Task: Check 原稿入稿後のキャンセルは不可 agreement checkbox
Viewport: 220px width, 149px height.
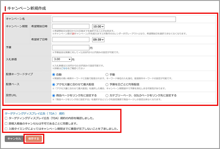Action: [6, 123]
